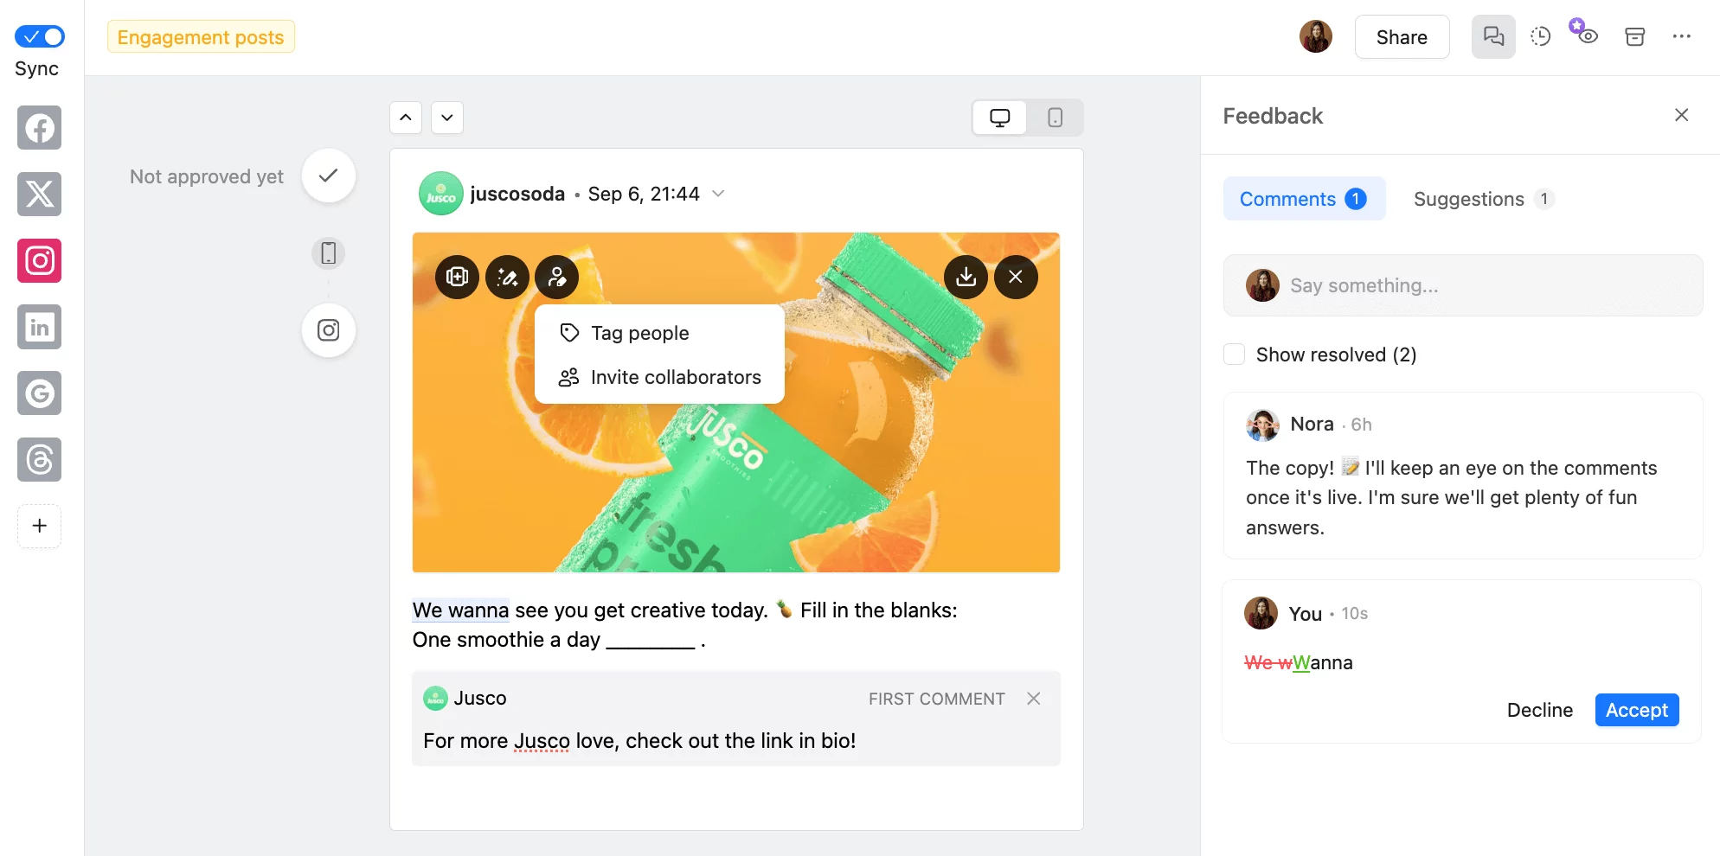Turn off the Sync toggle
The image size is (1720, 856).
tap(39, 36)
